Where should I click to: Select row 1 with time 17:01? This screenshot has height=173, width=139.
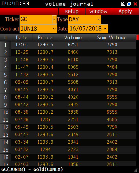[x=74, y=45]
